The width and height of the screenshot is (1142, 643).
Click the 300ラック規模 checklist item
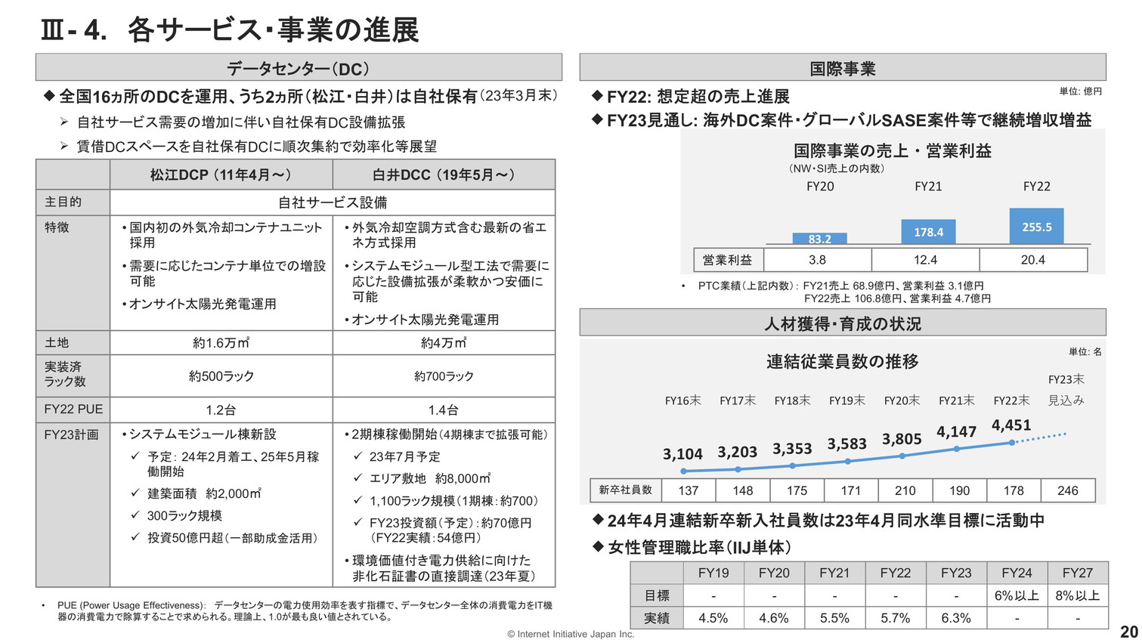(176, 515)
